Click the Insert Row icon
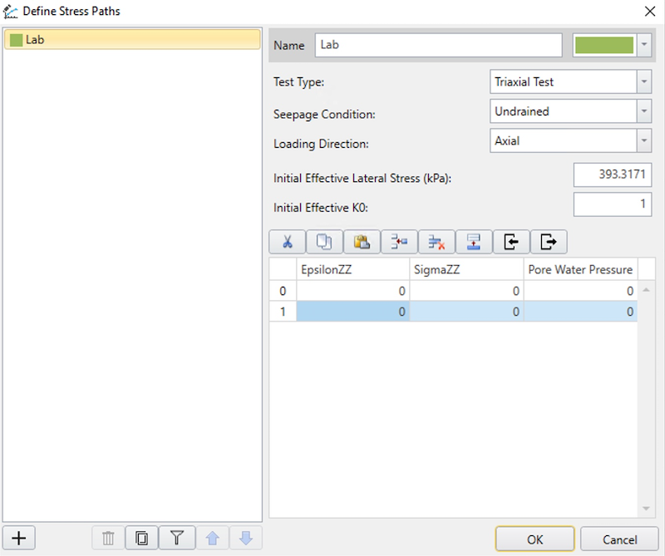Screen dimensions: 665x556 [x=398, y=241]
